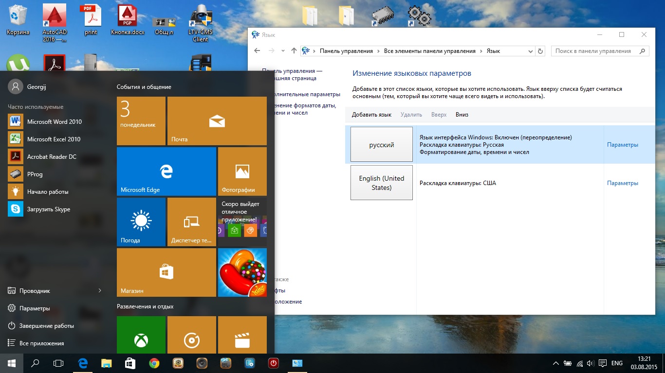This screenshot has width=665, height=373.
Task: Open recent locations dropdown in the Язык window
Action: coord(283,51)
